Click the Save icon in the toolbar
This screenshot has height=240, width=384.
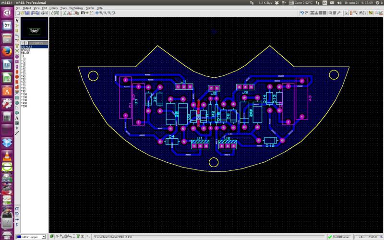tap(27, 13)
